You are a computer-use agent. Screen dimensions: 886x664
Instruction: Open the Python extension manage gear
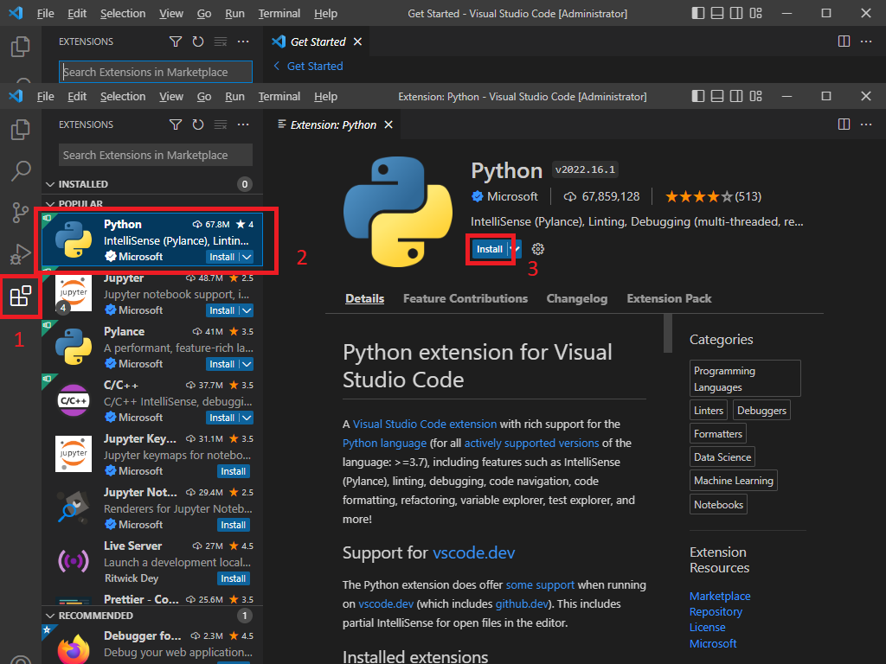[538, 249]
